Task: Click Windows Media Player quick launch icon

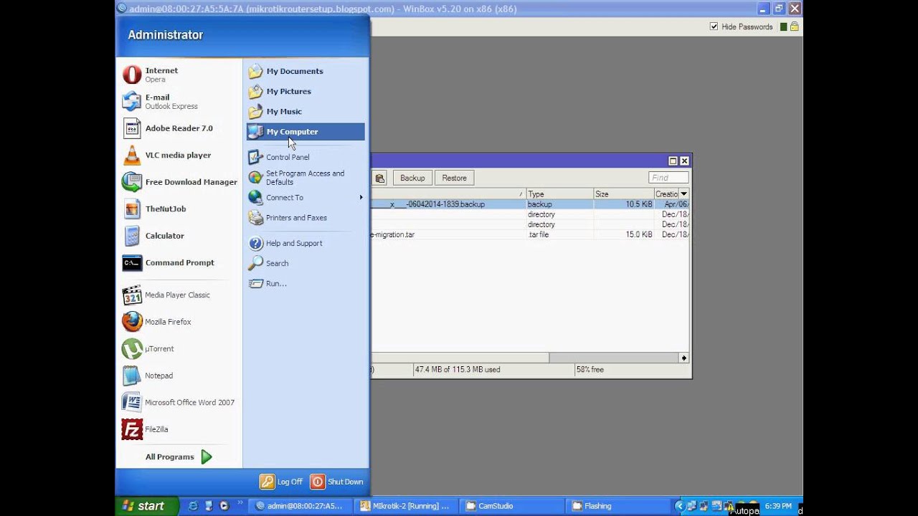Action: [x=224, y=506]
